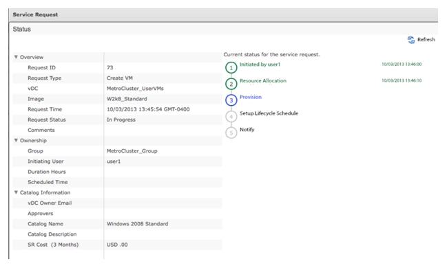Click the Refresh text label
The height and width of the screenshot is (268, 447).
coord(426,40)
